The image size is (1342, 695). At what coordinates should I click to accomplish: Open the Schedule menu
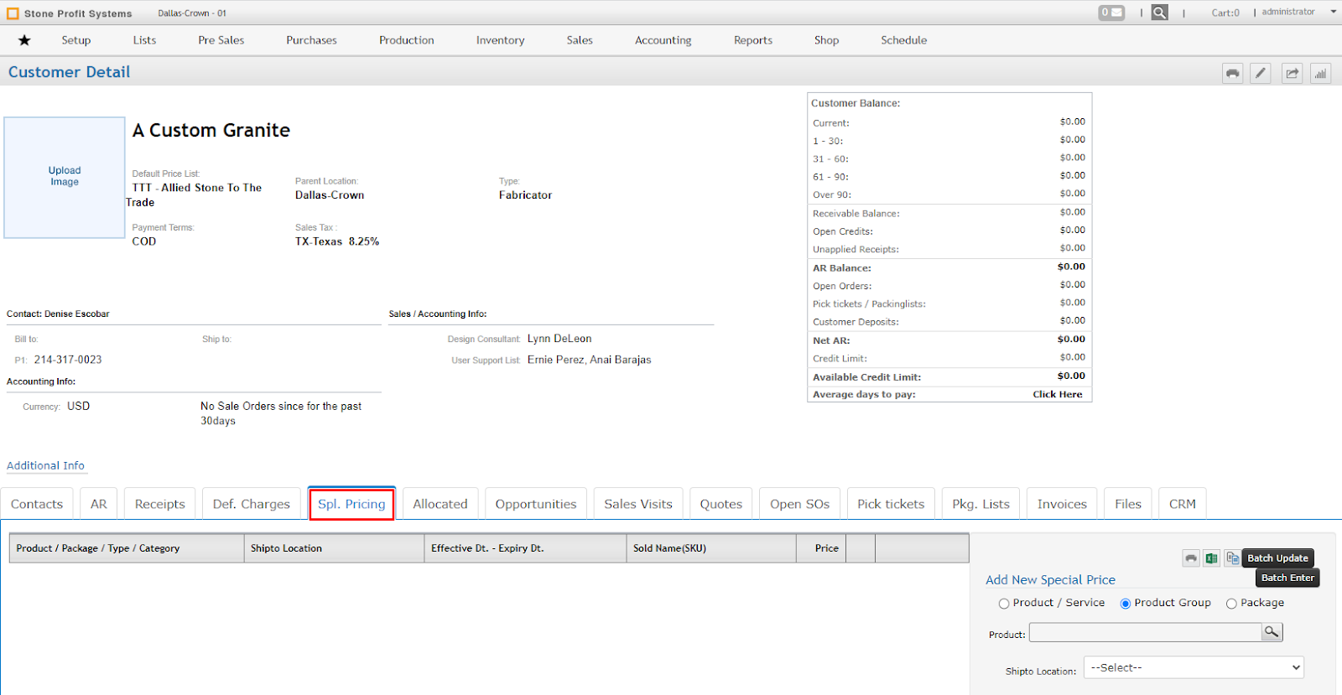903,40
